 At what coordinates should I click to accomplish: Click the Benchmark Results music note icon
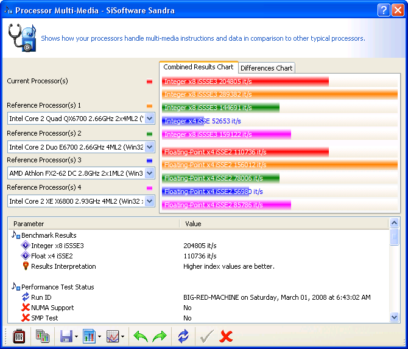click(16, 235)
